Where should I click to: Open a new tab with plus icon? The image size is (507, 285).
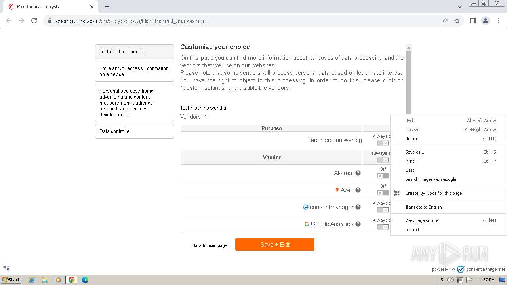(107, 7)
